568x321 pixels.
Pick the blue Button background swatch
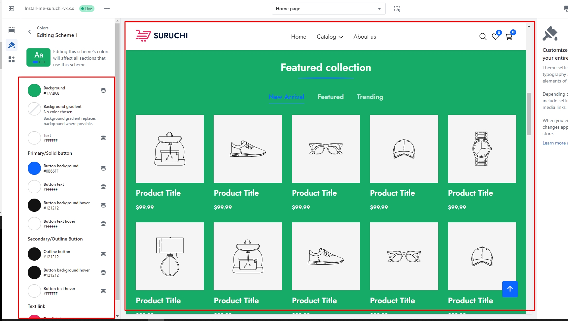coord(34,168)
